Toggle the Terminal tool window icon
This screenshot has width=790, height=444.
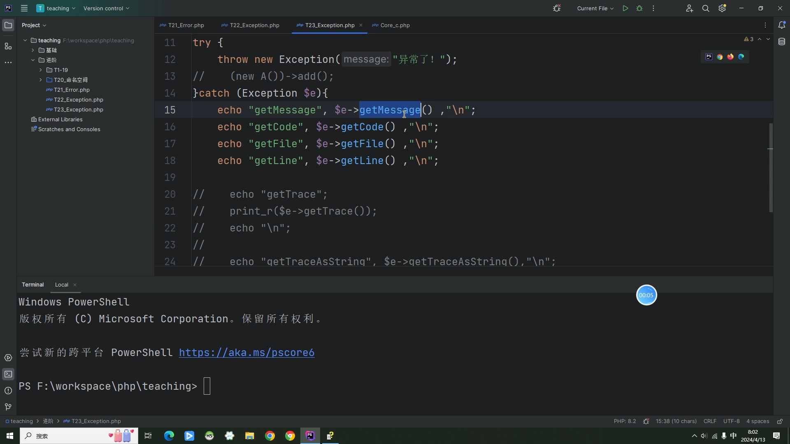8,374
